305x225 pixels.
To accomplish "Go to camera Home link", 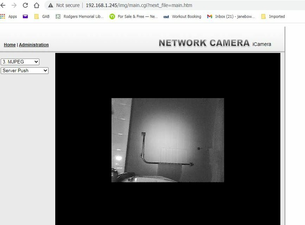I will [10, 45].
